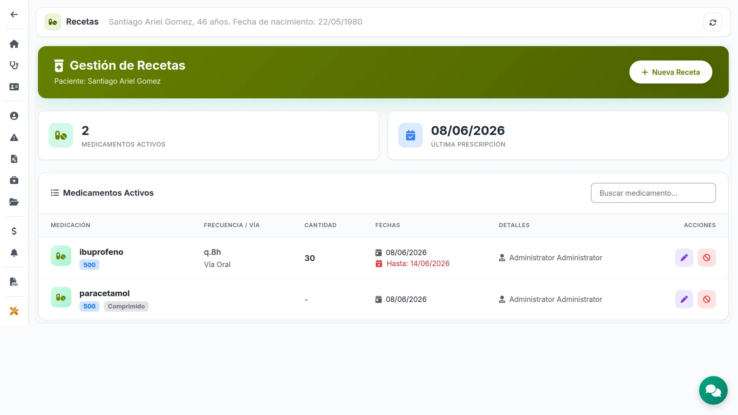Click Administrator Administrator in paracetamol row
This screenshot has width=738, height=415.
(x=555, y=299)
